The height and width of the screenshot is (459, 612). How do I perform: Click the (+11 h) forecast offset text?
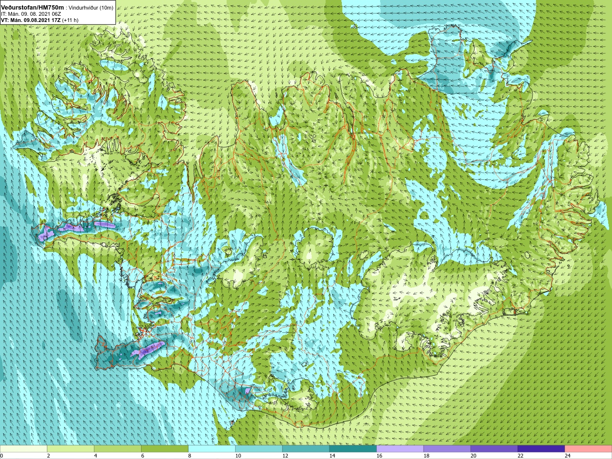coord(70,20)
